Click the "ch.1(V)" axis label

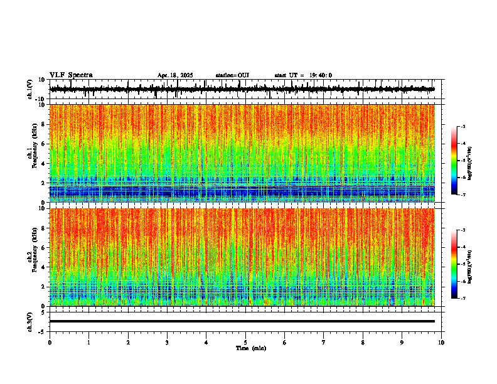[x=30, y=89]
